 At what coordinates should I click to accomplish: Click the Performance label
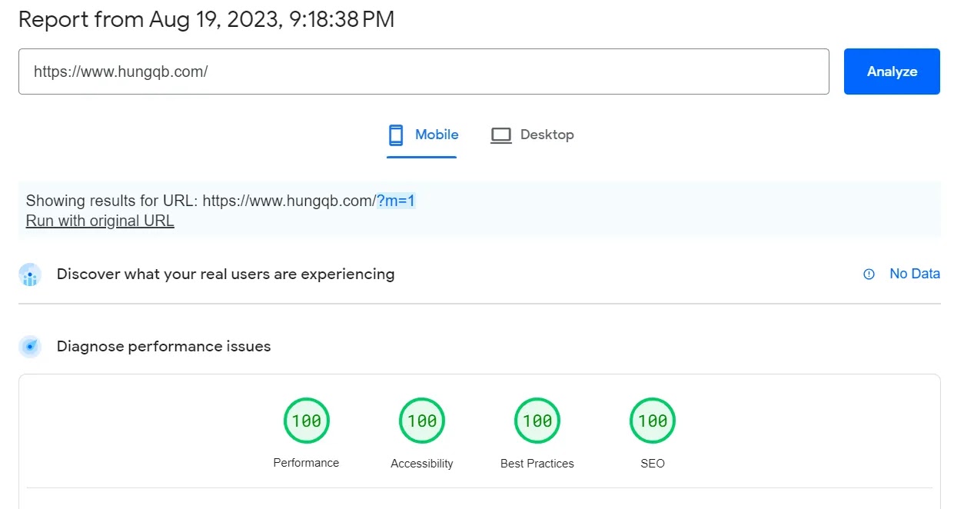[306, 463]
